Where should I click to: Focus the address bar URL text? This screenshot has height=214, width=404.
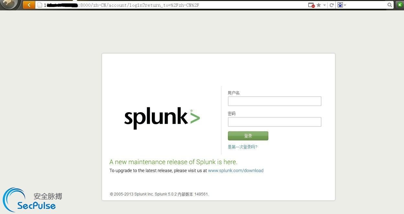121,5
